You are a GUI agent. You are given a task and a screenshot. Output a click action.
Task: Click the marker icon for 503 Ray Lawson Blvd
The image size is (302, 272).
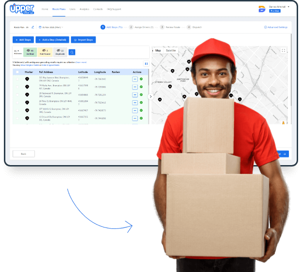coord(27,79)
